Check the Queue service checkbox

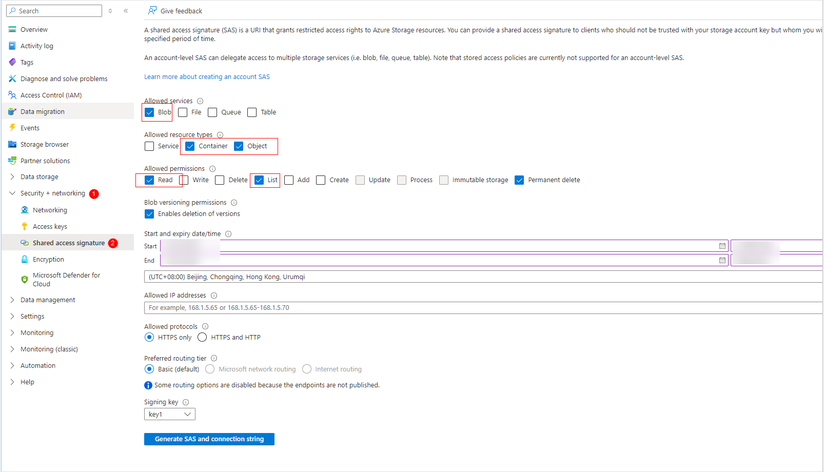(212, 112)
